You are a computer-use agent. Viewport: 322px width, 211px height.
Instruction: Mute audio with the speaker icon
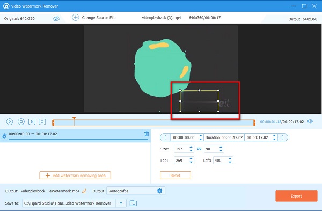[x=310, y=121]
